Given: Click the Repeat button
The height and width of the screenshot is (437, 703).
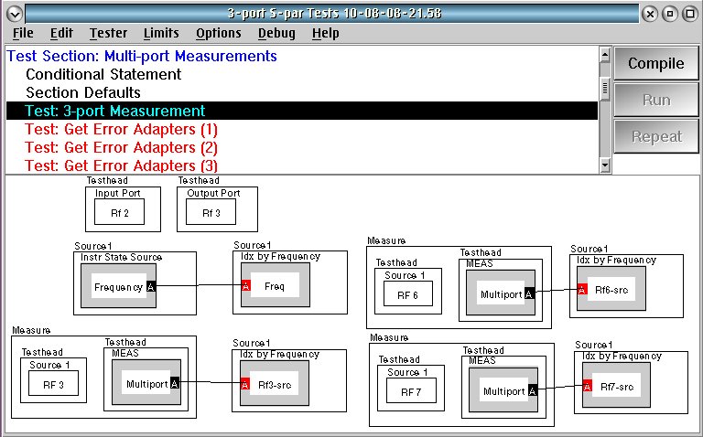Looking at the screenshot, I should click(x=656, y=136).
